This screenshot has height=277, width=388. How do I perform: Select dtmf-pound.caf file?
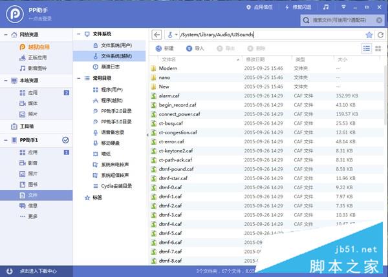coord(266,169)
